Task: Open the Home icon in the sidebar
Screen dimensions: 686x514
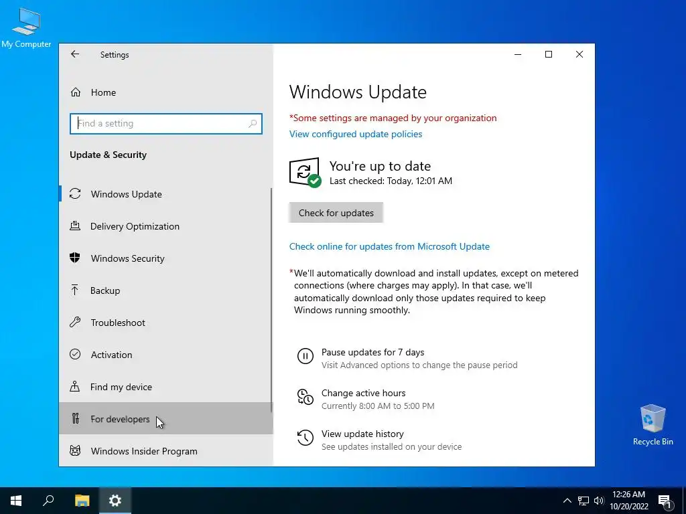Action: (x=76, y=92)
